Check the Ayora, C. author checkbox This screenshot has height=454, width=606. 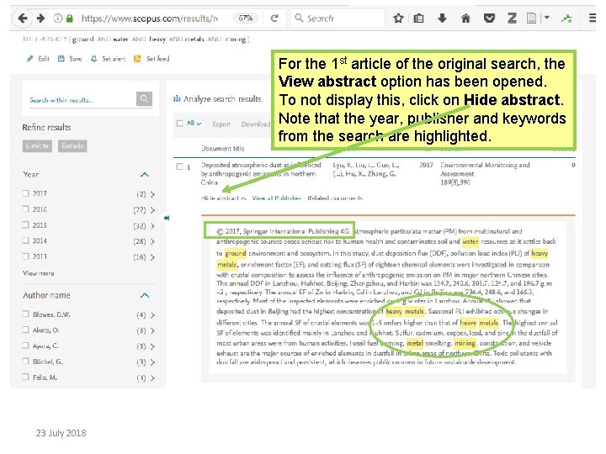pyautogui.click(x=25, y=346)
